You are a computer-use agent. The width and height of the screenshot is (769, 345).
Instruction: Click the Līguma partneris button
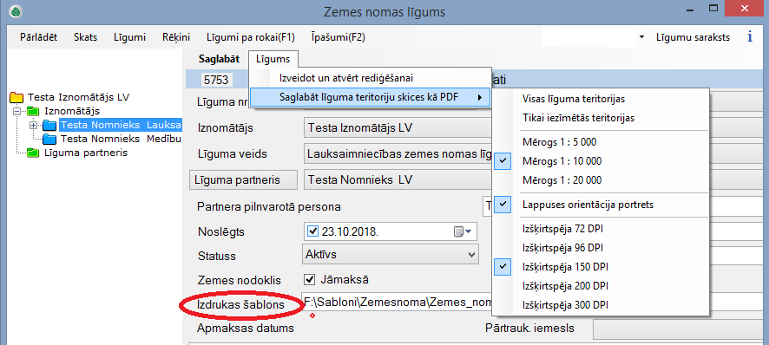coord(243,179)
